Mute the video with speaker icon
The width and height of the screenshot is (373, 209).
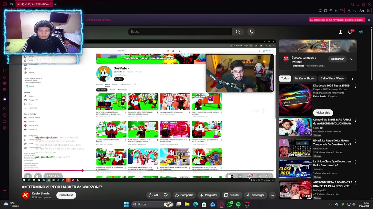(38, 176)
